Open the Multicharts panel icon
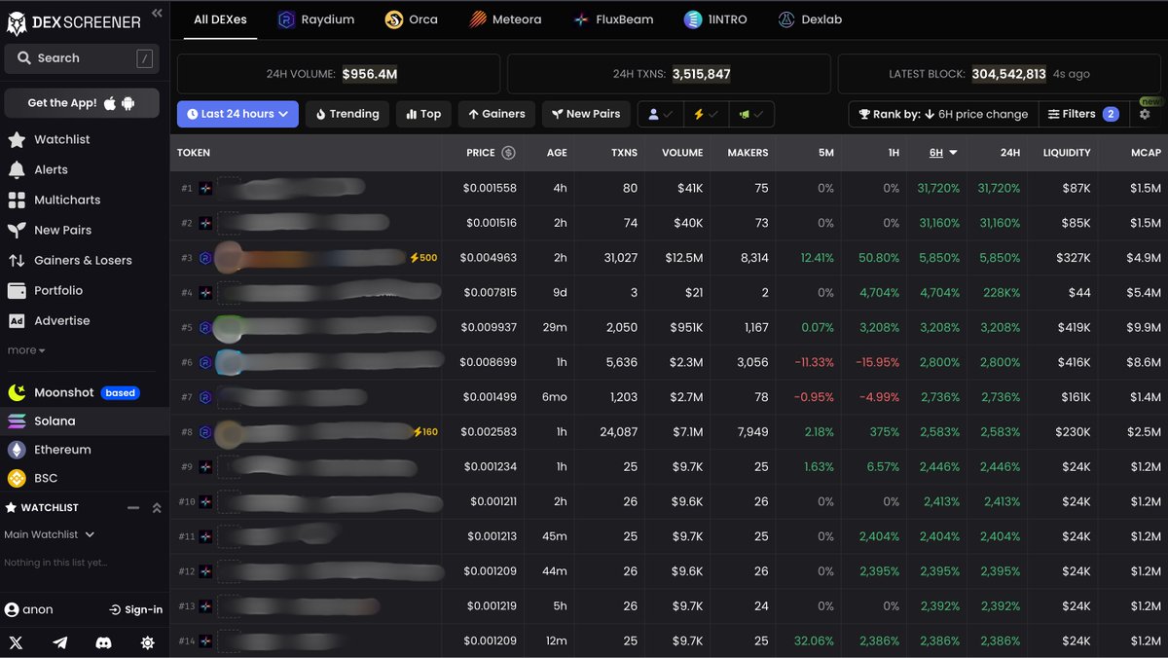 (x=20, y=200)
